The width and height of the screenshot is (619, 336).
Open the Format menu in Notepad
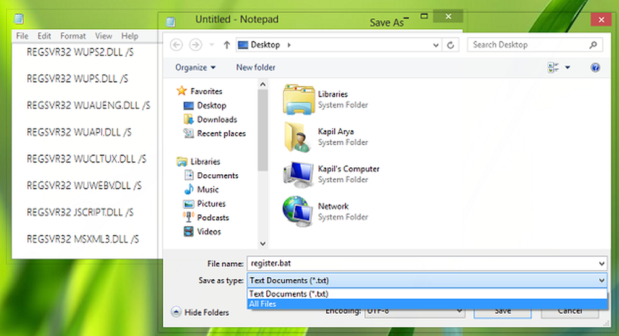73,36
